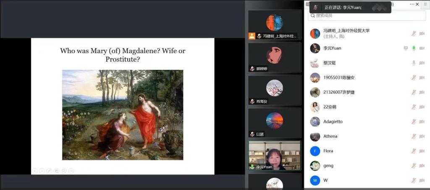Click slideshow see-all-slides icon
The image size is (430, 190).
click(x=57, y=171)
